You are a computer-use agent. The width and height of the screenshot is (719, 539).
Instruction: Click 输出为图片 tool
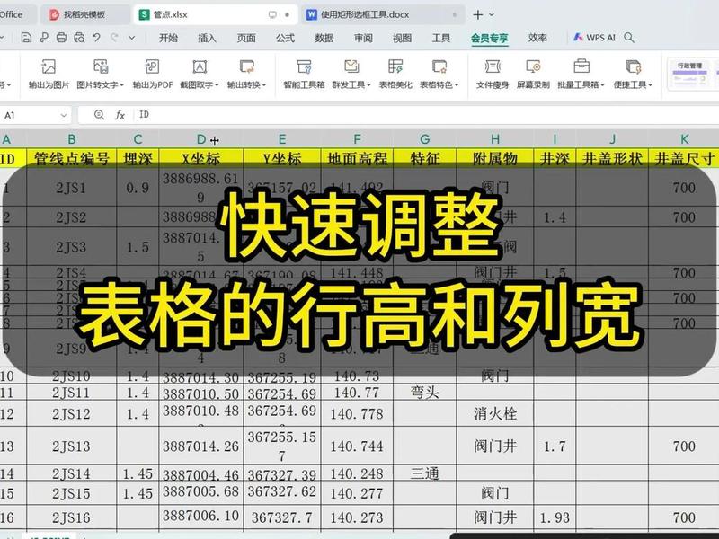pyautogui.click(x=49, y=75)
